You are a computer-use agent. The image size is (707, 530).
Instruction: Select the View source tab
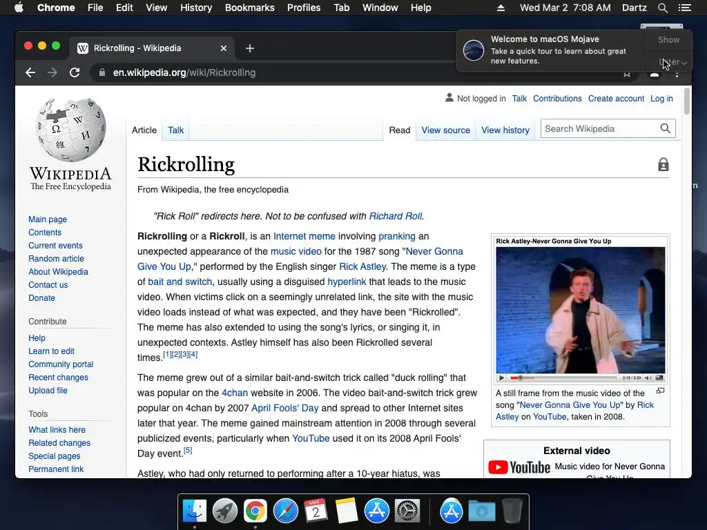coord(445,130)
